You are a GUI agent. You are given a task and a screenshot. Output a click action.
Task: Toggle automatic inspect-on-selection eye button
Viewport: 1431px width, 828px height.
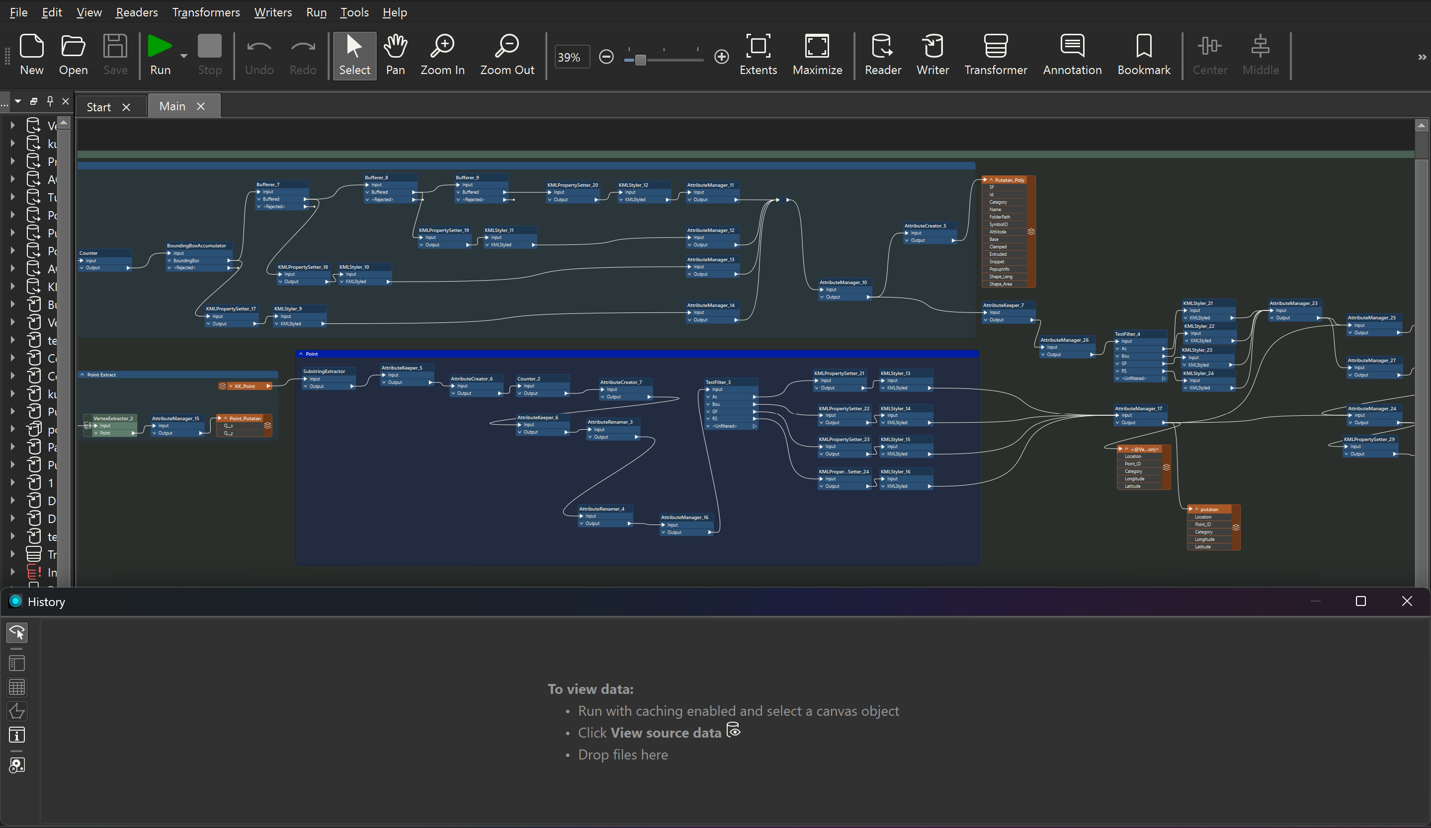[x=17, y=632]
